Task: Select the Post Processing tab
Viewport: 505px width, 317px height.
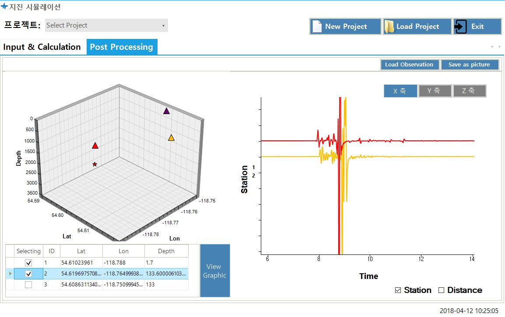Action: point(122,47)
